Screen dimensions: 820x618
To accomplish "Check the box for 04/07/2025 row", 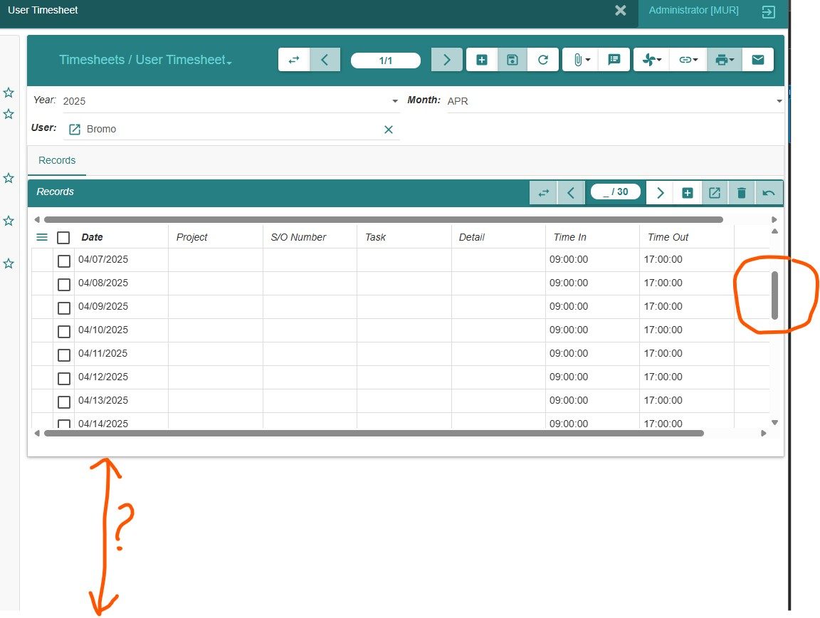I will [64, 261].
